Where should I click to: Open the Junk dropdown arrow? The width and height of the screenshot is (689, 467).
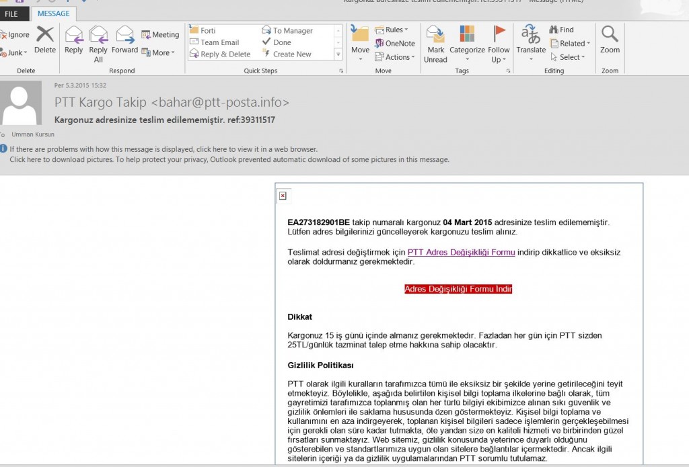point(26,53)
